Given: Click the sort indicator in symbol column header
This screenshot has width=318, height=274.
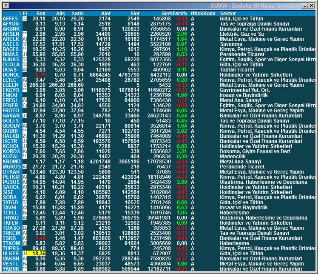Looking at the screenshot, I should [19, 13].
